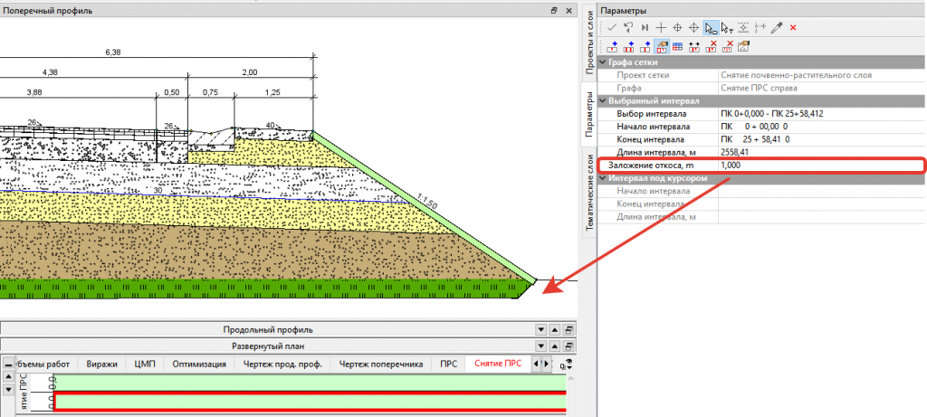This screenshot has width=927, height=417.
Task: Switch to the Оптимизация tab
Action: click(199, 364)
